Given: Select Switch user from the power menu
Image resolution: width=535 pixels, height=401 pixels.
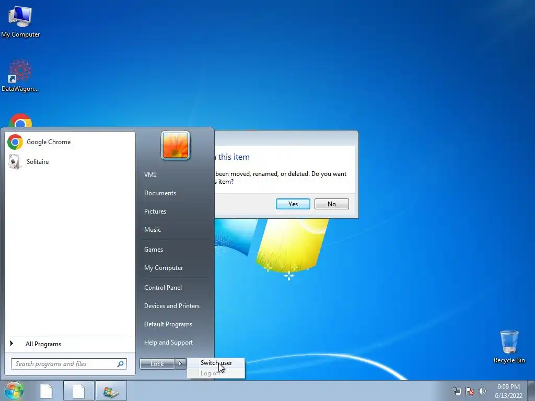Looking at the screenshot, I should (216, 363).
